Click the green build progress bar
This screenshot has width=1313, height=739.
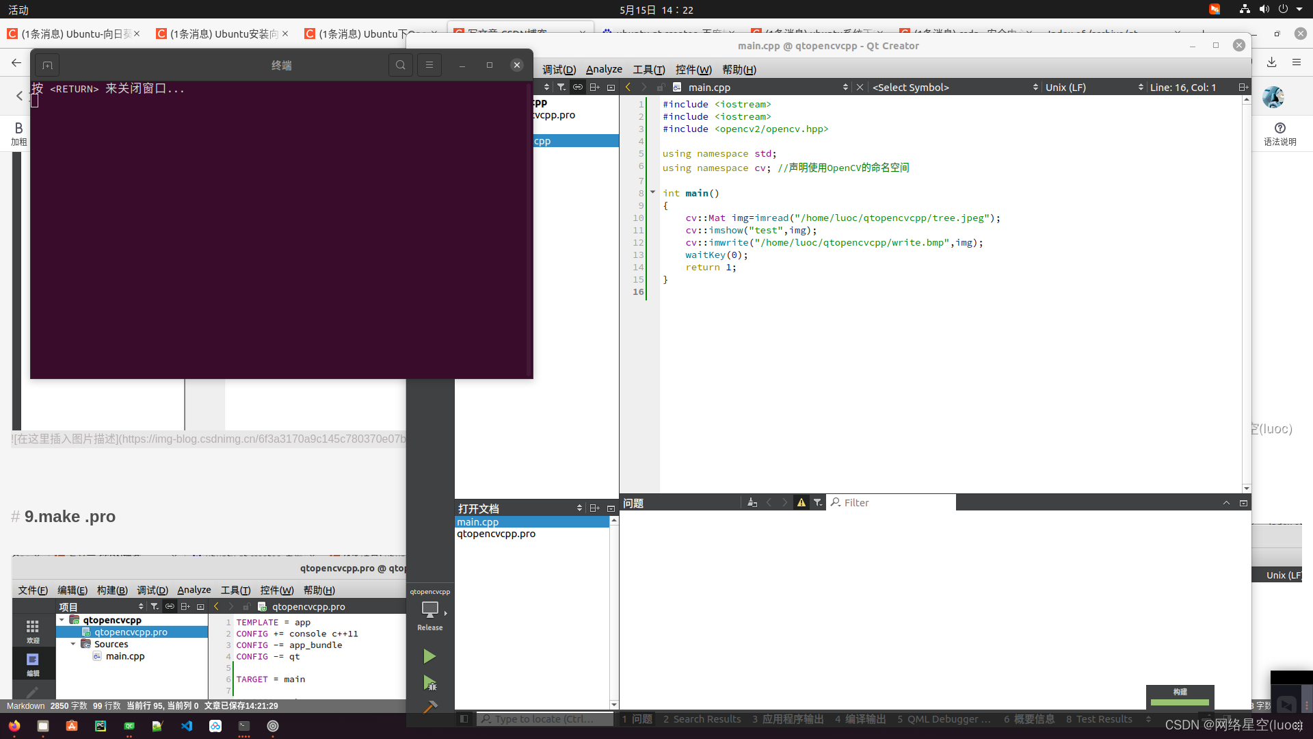[x=1180, y=702]
